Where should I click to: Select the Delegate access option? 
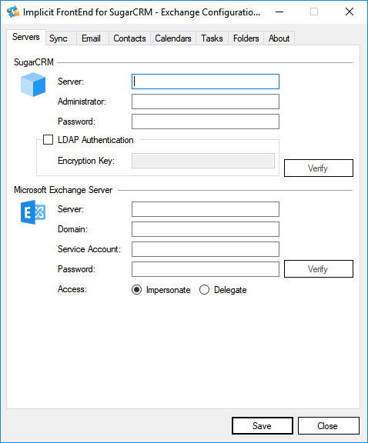(204, 290)
